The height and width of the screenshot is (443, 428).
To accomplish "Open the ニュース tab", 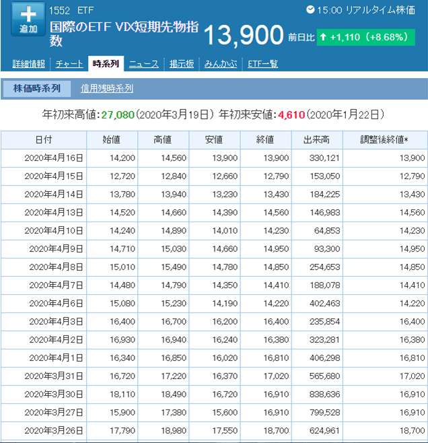I will 144,64.
